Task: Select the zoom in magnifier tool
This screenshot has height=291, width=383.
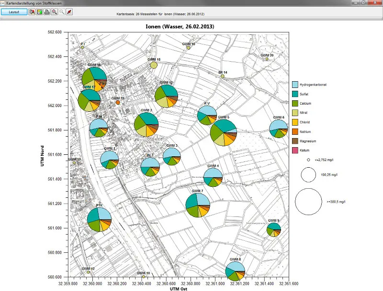Action: (55, 11)
